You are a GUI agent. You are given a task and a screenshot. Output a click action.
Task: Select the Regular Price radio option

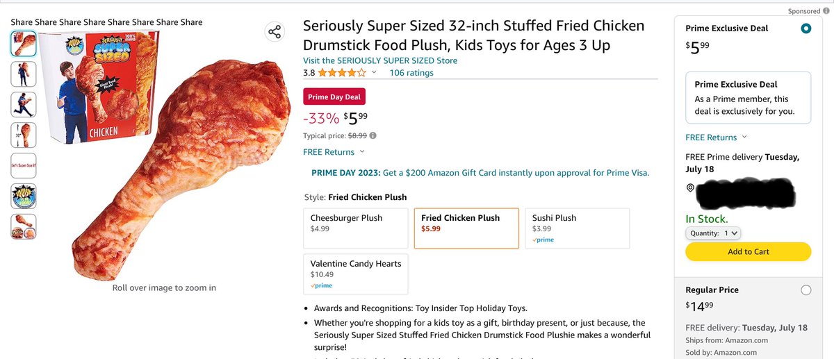[806, 290]
